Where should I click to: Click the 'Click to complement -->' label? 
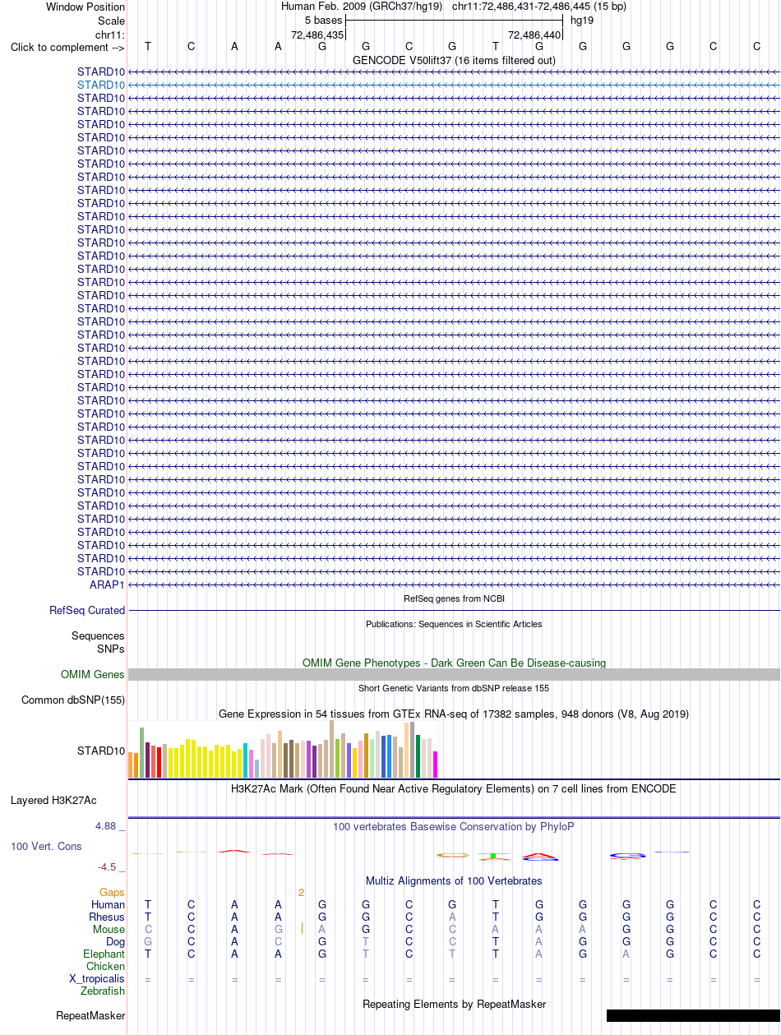pos(67,47)
